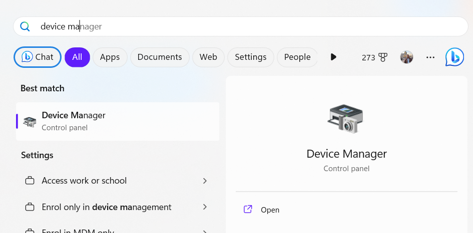Open Device Manager best match result
The height and width of the screenshot is (233, 473).
pos(118,121)
